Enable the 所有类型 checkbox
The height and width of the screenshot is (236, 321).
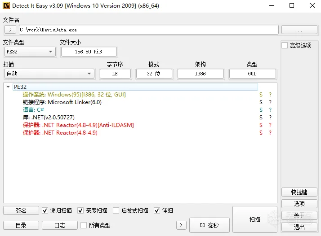(84, 225)
